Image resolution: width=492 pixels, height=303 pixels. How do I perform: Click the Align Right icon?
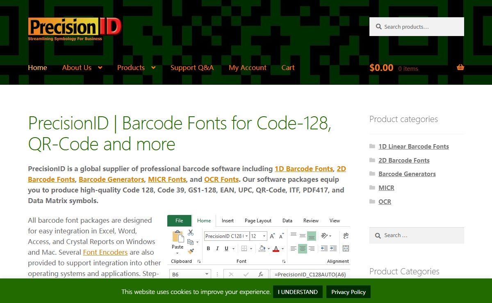pyautogui.click(x=312, y=249)
